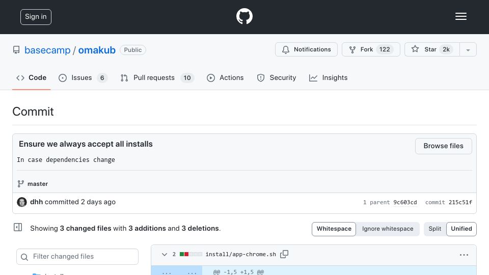Switch diff view to Unified
The height and width of the screenshot is (275, 489).
(461, 229)
